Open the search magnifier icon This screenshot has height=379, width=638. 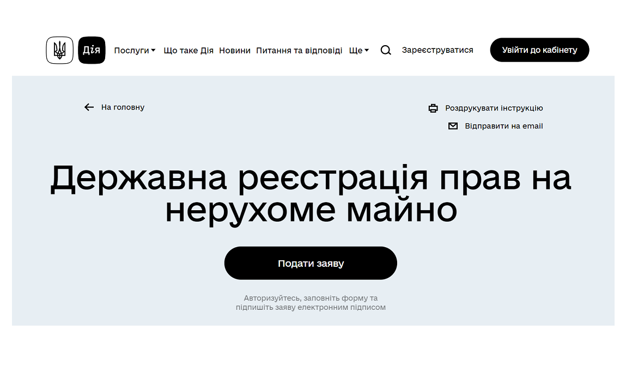tap(386, 50)
